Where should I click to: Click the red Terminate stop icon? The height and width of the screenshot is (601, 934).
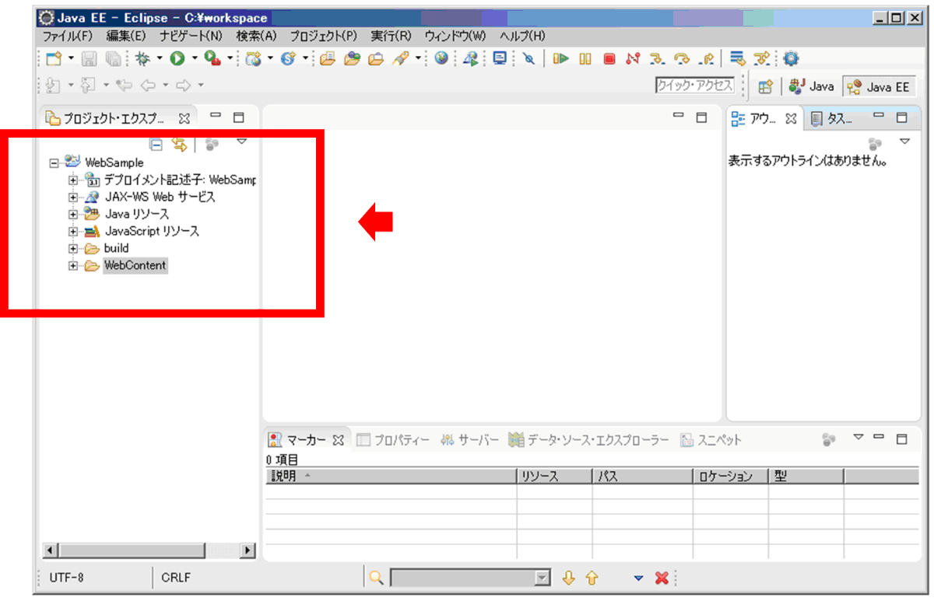[x=609, y=58]
